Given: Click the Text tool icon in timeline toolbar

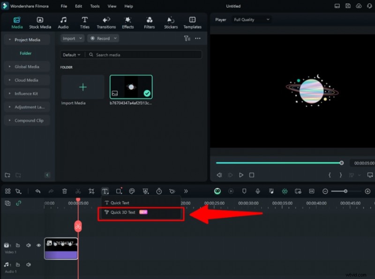Looking at the screenshot, I should coord(105,191).
